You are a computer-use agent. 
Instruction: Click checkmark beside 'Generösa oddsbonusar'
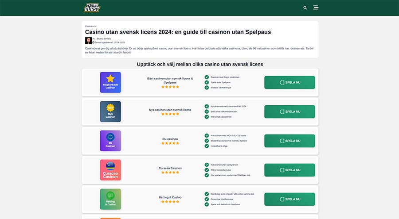click(x=207, y=199)
